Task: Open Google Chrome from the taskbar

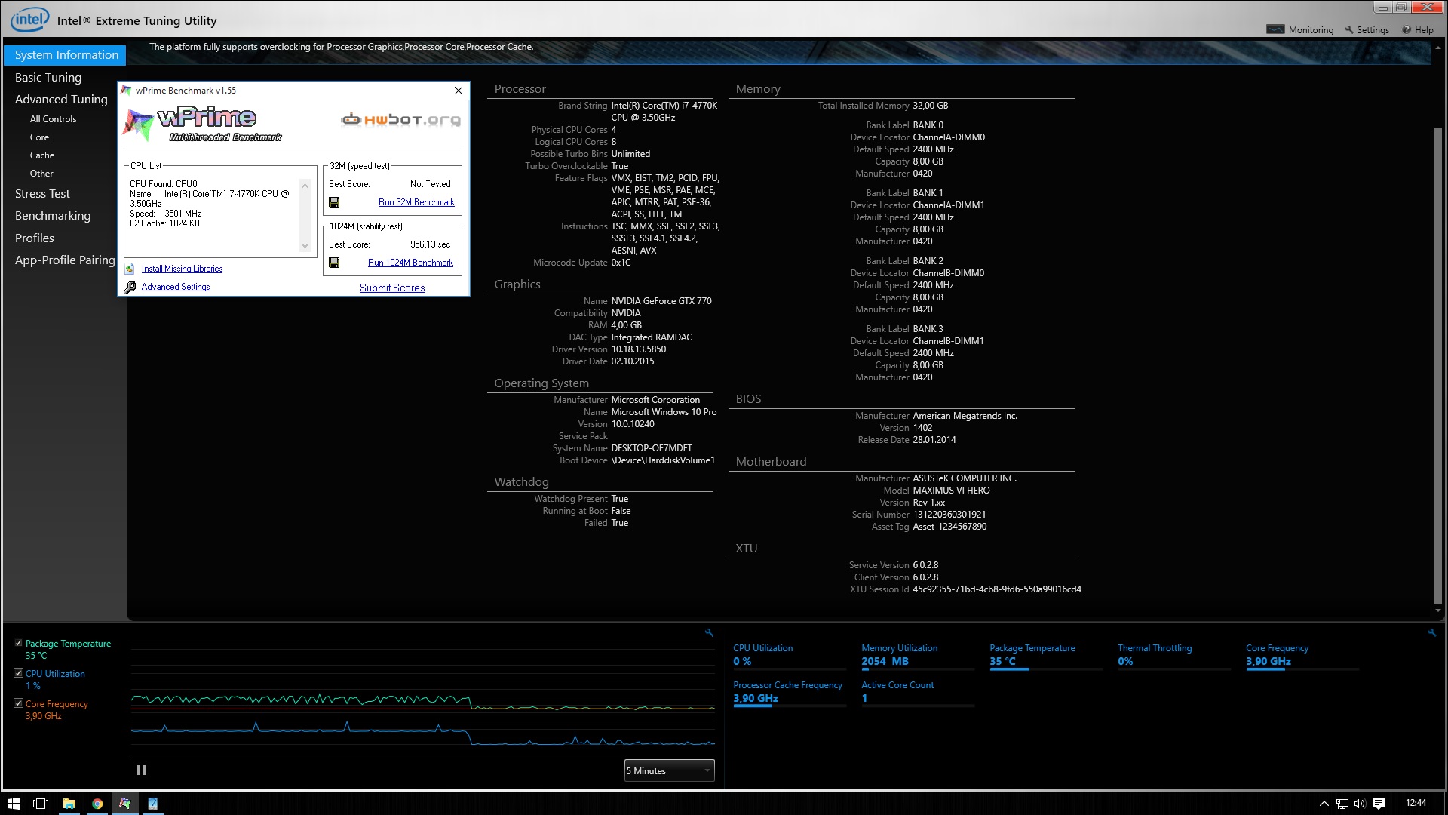Action: (97, 804)
